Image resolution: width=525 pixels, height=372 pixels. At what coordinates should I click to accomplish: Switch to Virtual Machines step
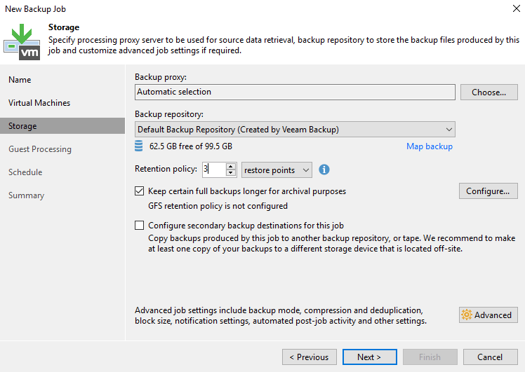39,103
